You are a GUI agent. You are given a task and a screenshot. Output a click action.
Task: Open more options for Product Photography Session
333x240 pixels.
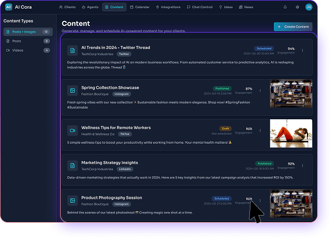(x=260, y=201)
